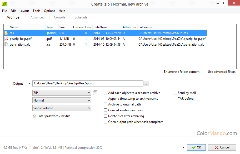
Task: Click the full path ending in translations.xls
Action: [x=171, y=45]
